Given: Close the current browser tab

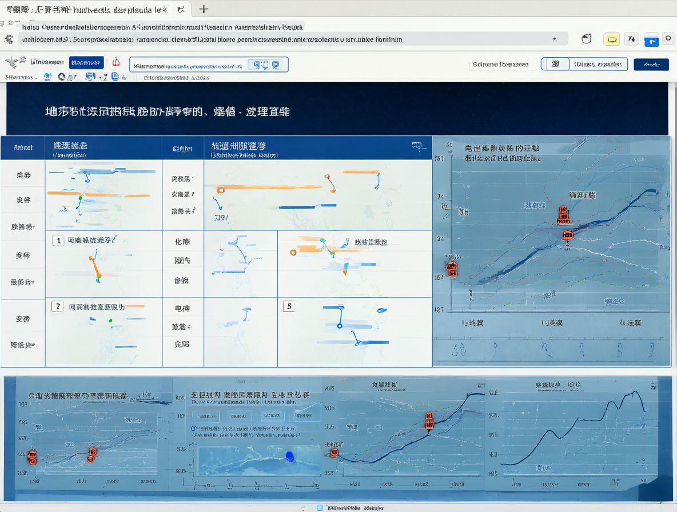Looking at the screenshot, I should click(x=181, y=9).
